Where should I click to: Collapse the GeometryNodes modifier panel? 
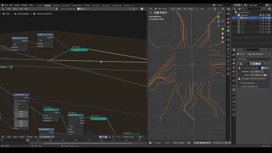pos(239,64)
